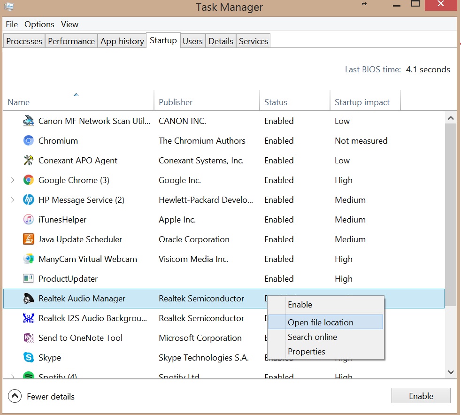Click the Canon MF Network Scan Utility icon

(28, 121)
